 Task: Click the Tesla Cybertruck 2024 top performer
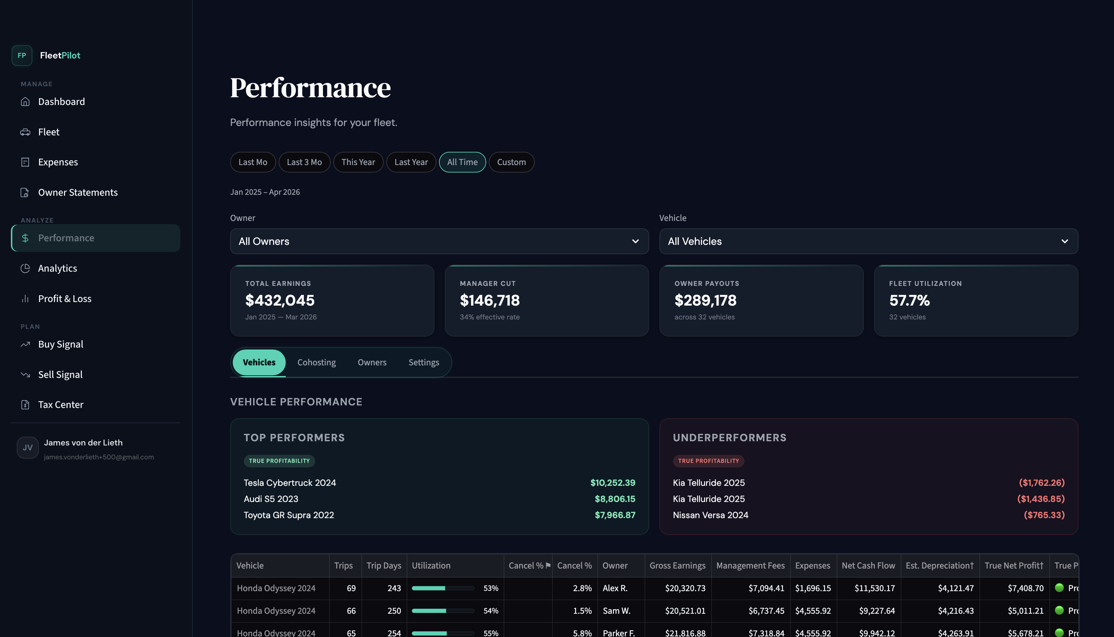[x=290, y=483]
